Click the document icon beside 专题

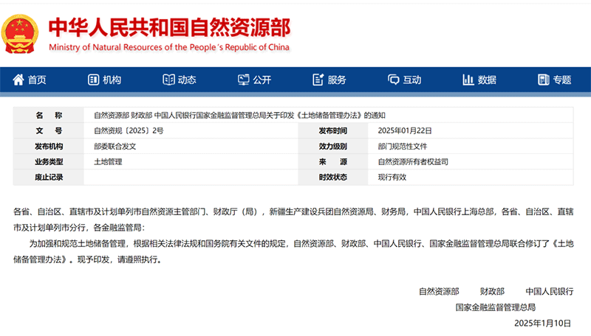(542, 80)
